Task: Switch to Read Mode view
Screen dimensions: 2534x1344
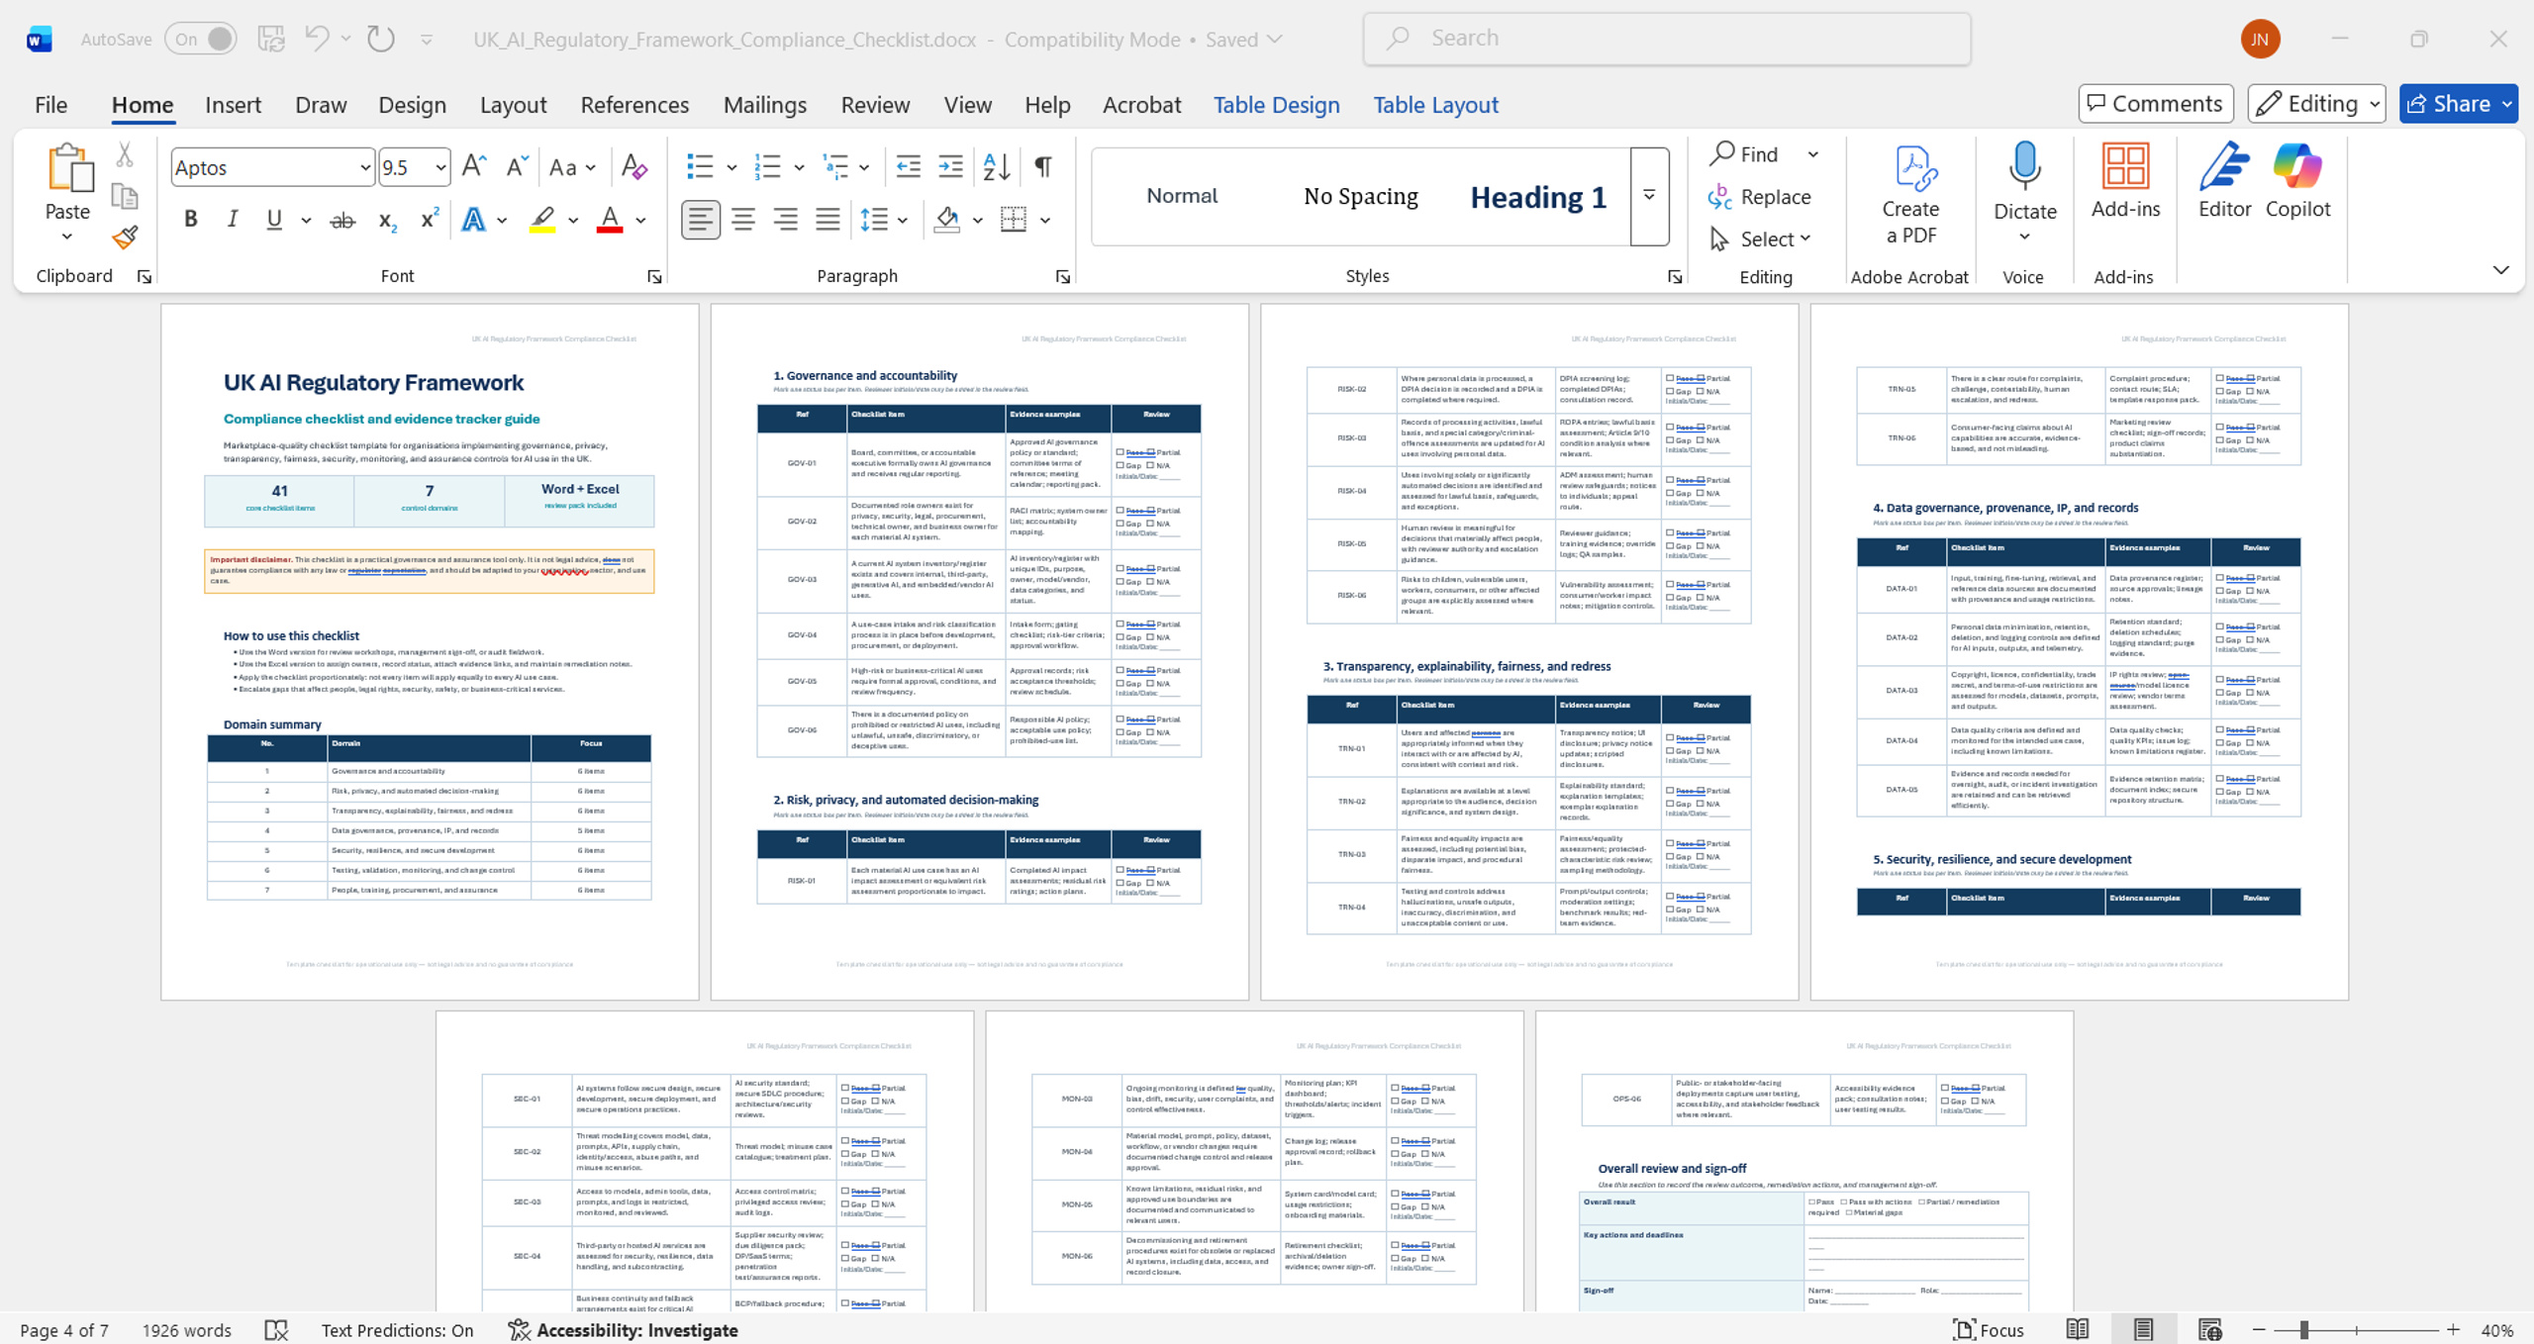Action: [x=2078, y=1329]
